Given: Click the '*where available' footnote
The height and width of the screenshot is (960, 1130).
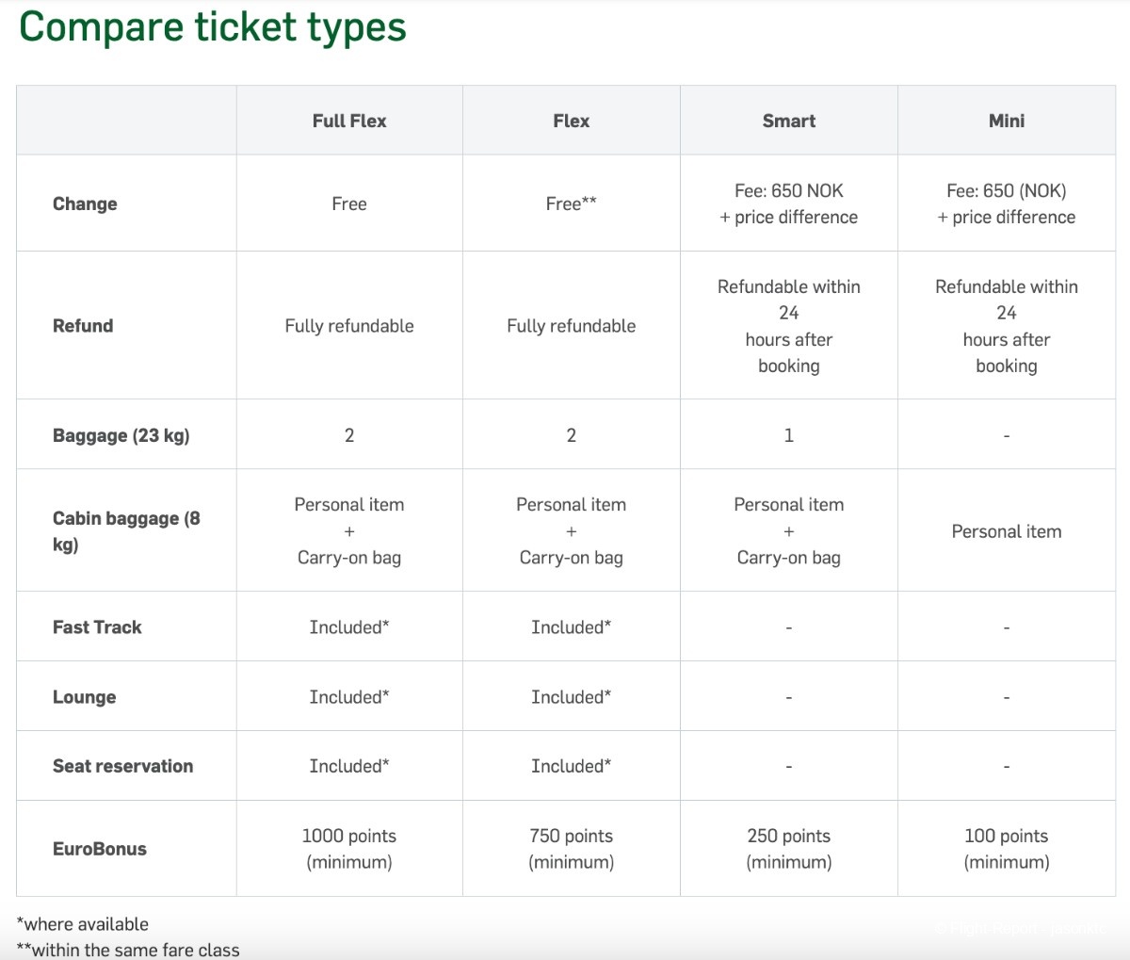Looking at the screenshot, I should coord(83,924).
